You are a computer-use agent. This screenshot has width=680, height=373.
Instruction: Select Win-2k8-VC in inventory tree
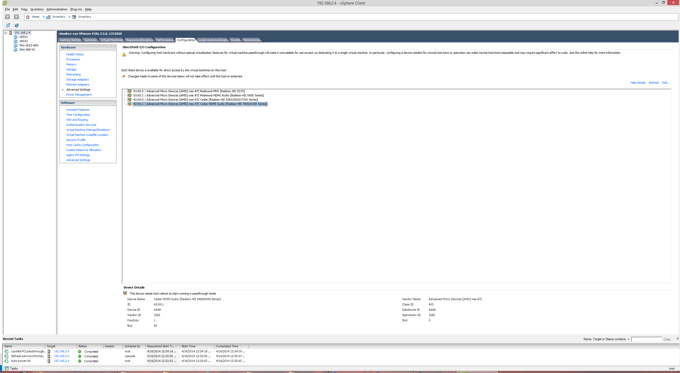pos(27,50)
